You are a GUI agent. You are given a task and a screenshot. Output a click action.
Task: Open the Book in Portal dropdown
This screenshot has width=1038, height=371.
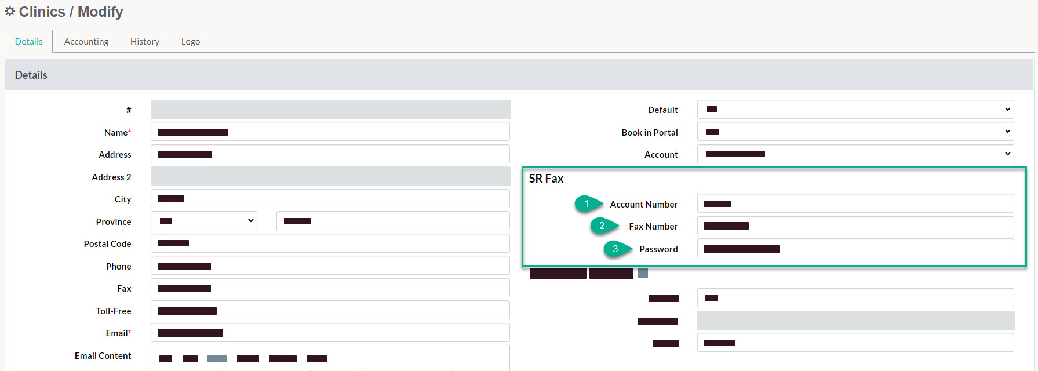[855, 132]
